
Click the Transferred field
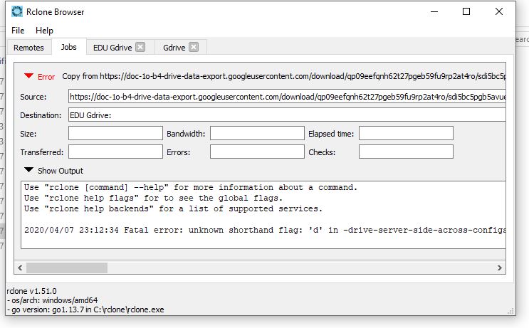[x=115, y=152]
